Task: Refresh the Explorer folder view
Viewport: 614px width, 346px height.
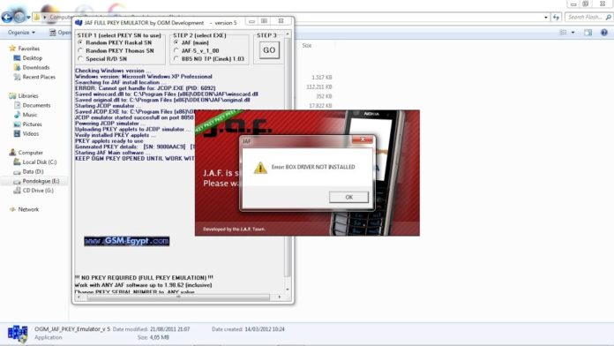Action: pyautogui.click(x=556, y=18)
